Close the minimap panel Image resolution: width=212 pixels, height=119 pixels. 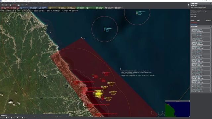[189, 101]
